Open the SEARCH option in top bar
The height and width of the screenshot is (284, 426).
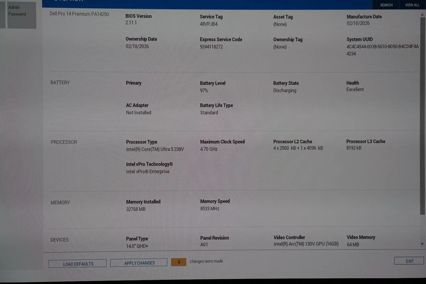(x=386, y=5)
